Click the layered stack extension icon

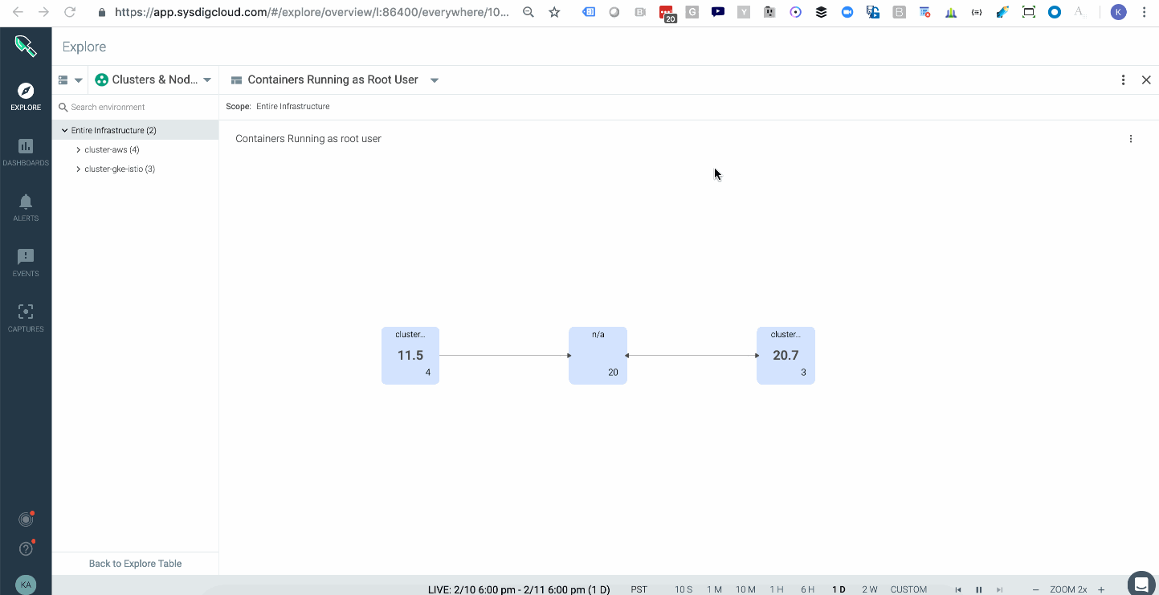click(x=821, y=12)
